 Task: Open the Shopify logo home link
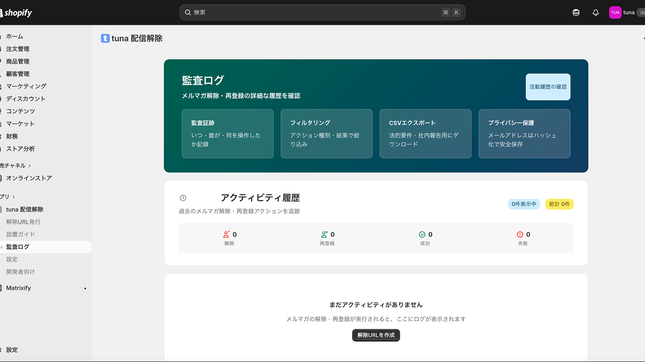[x=16, y=13]
